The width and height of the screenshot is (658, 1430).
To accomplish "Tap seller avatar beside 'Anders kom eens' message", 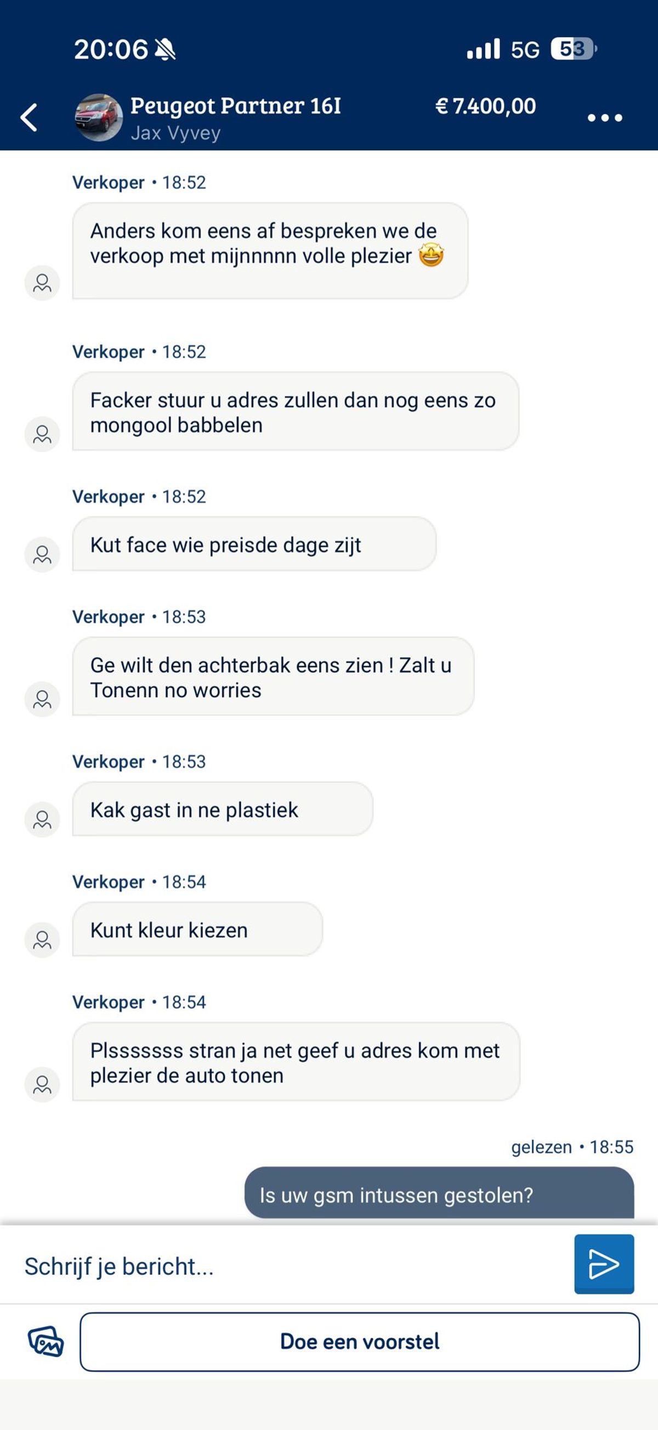I will point(42,283).
